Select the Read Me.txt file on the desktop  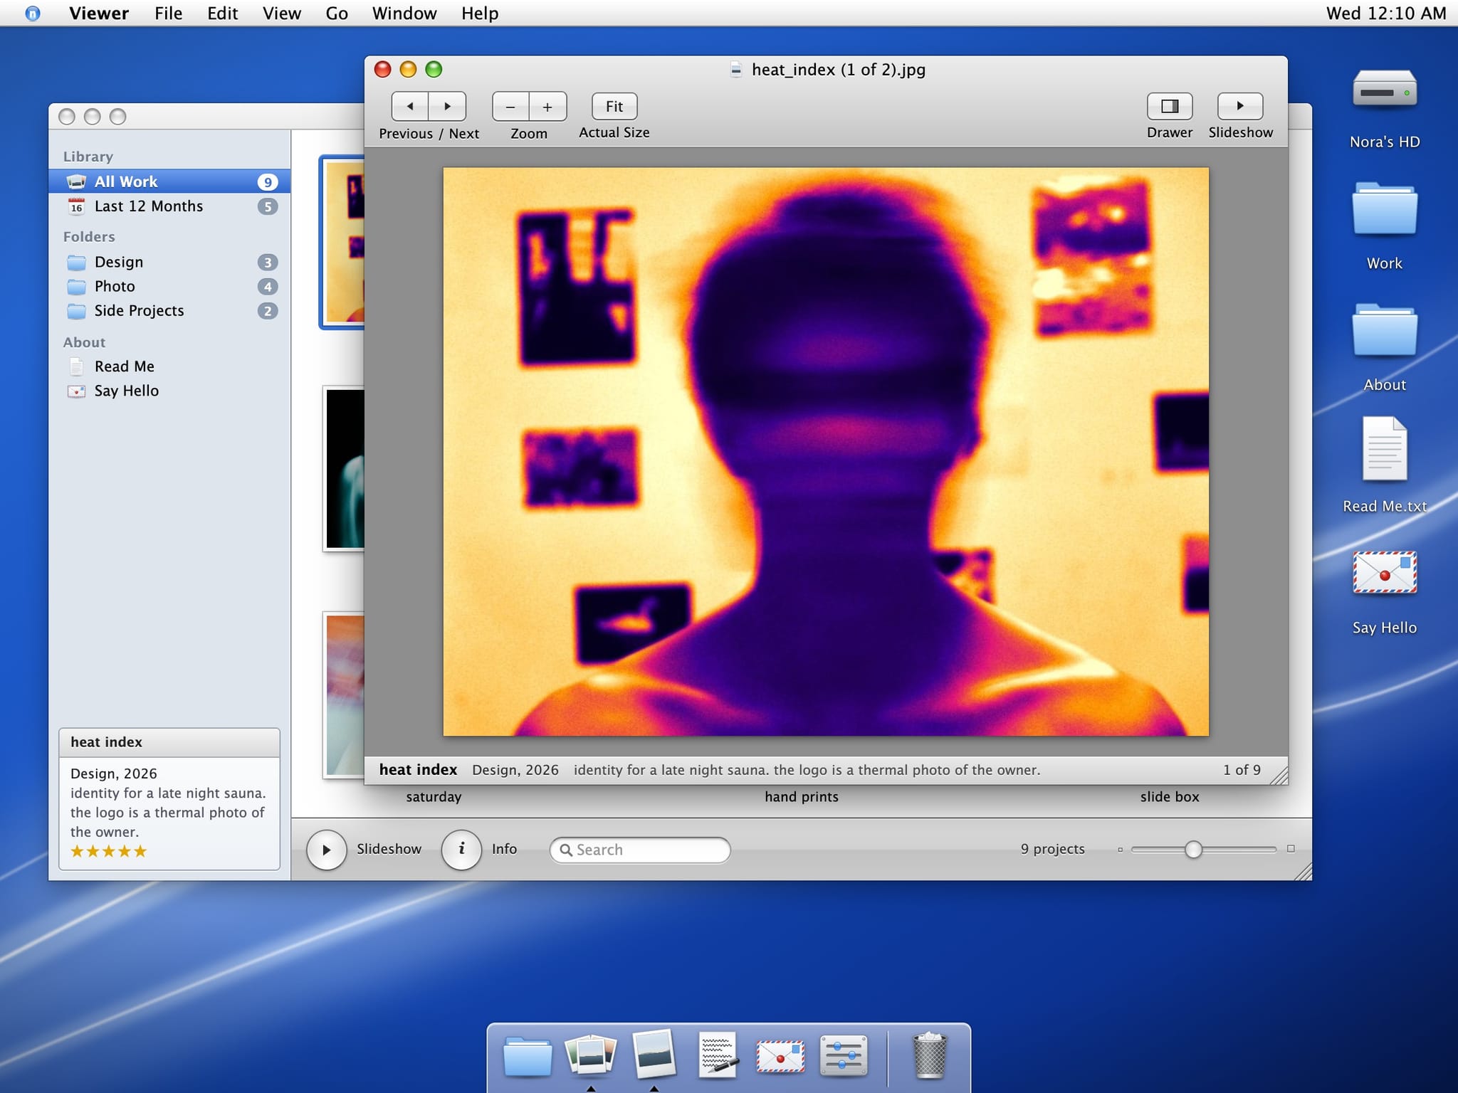click(1385, 450)
